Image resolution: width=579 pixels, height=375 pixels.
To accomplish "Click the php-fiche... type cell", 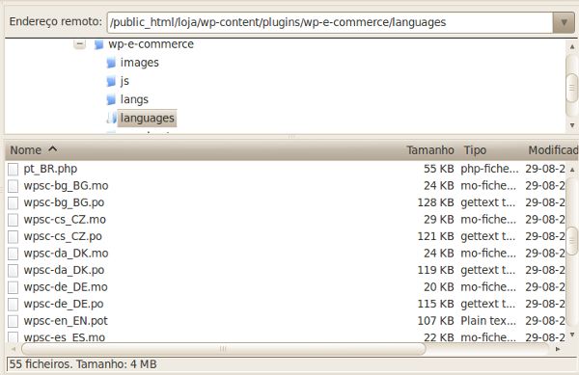I will click(489, 169).
